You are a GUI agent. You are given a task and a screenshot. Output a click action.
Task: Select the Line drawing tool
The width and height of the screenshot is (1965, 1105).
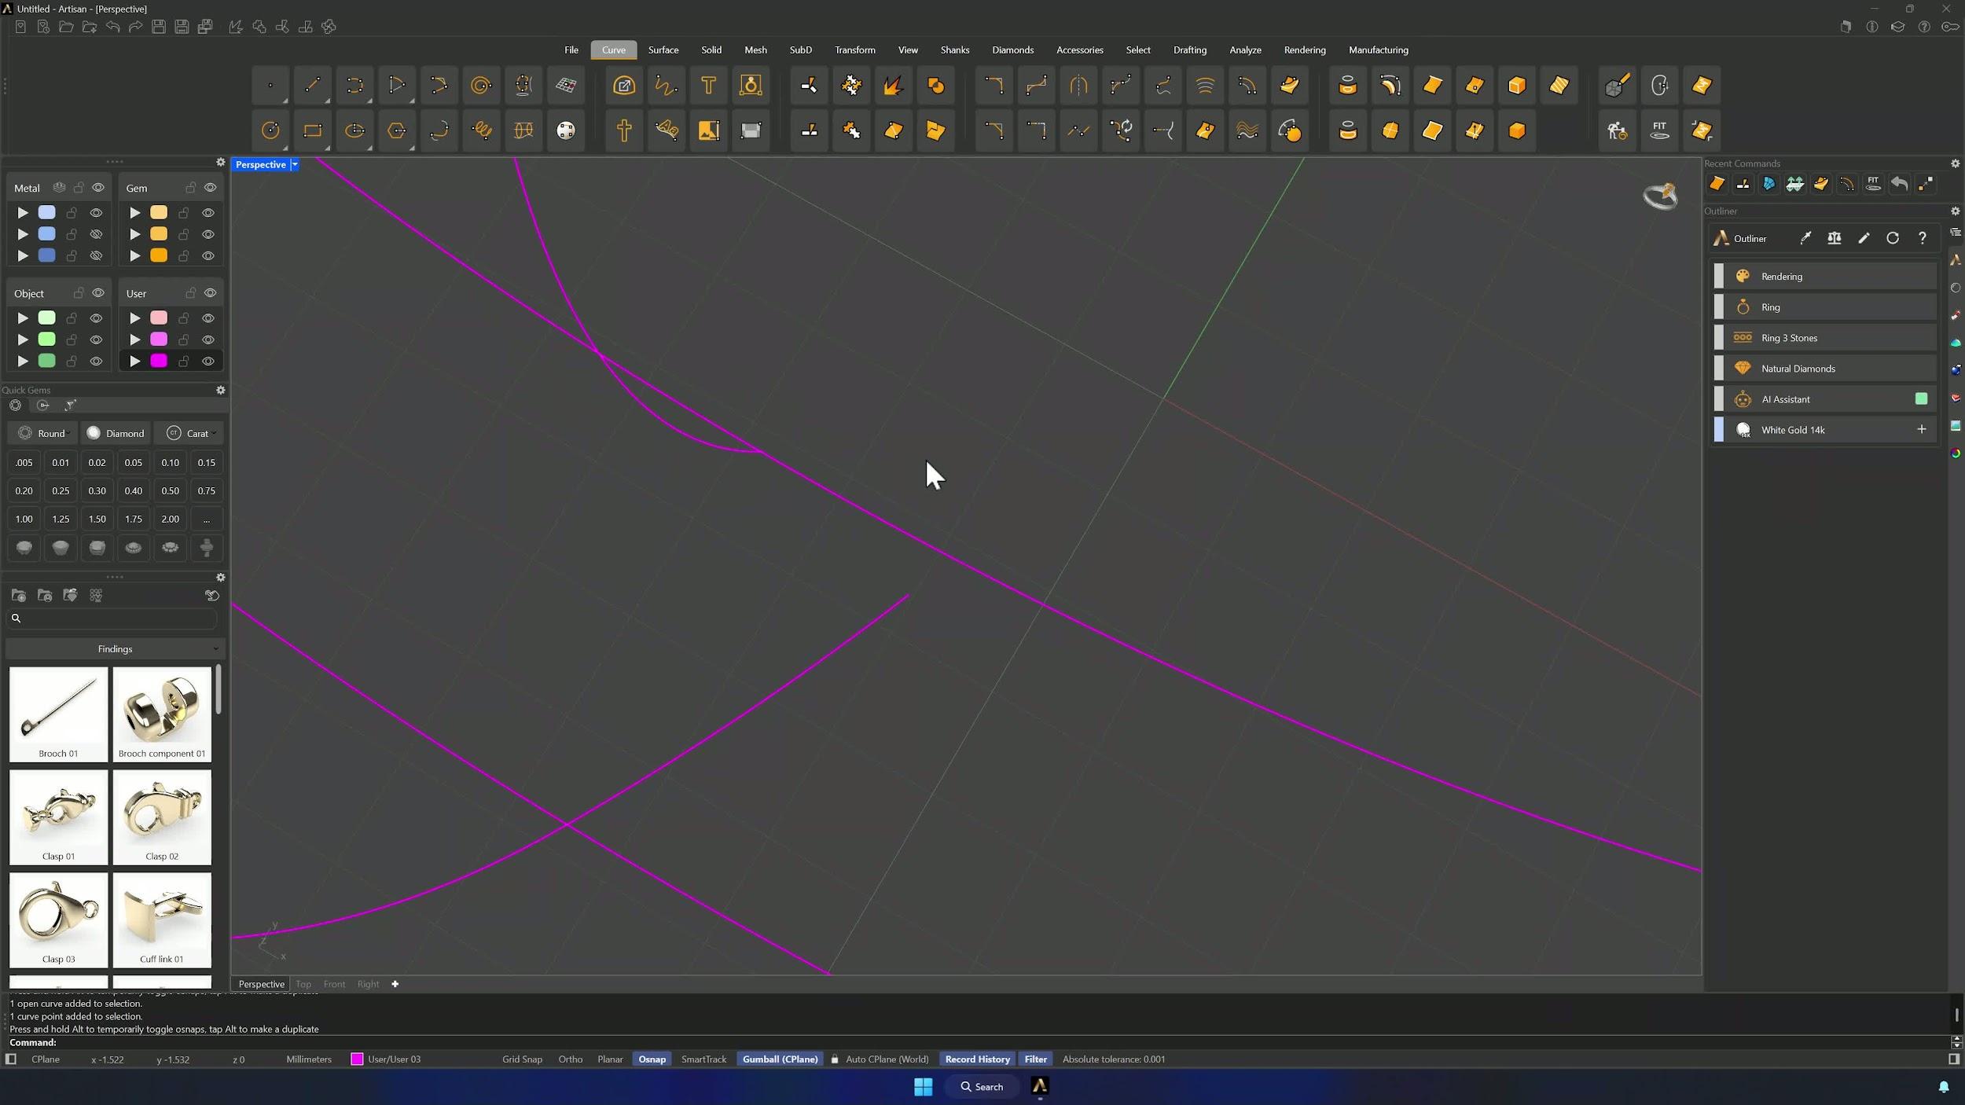[x=313, y=86]
